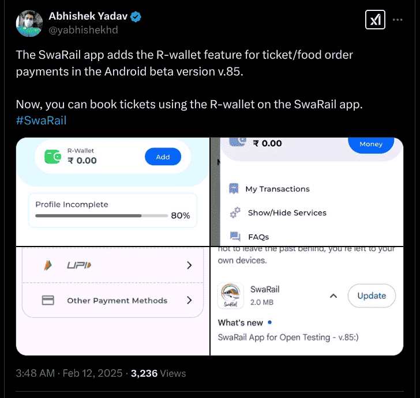The height and width of the screenshot is (398, 420).
Task: Click the blue verified badge
Action: (x=136, y=17)
